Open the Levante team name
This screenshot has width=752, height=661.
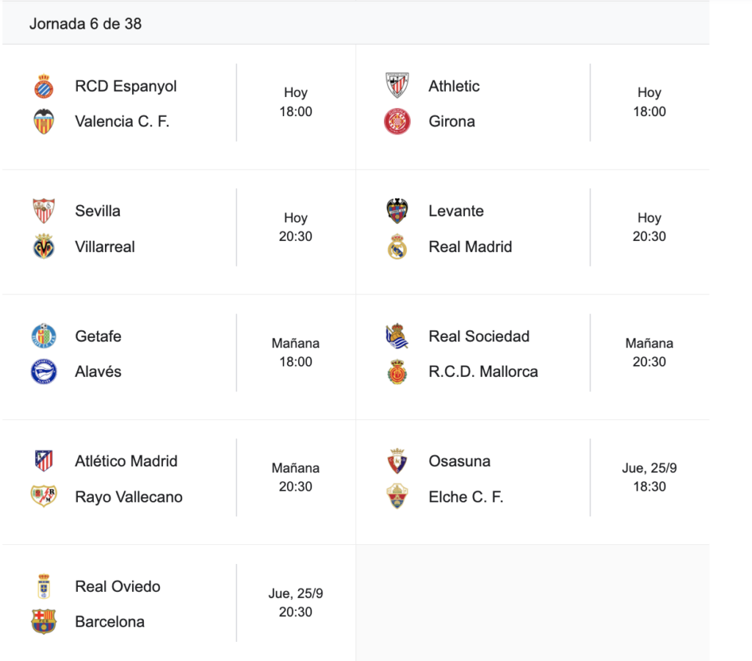coord(456,211)
